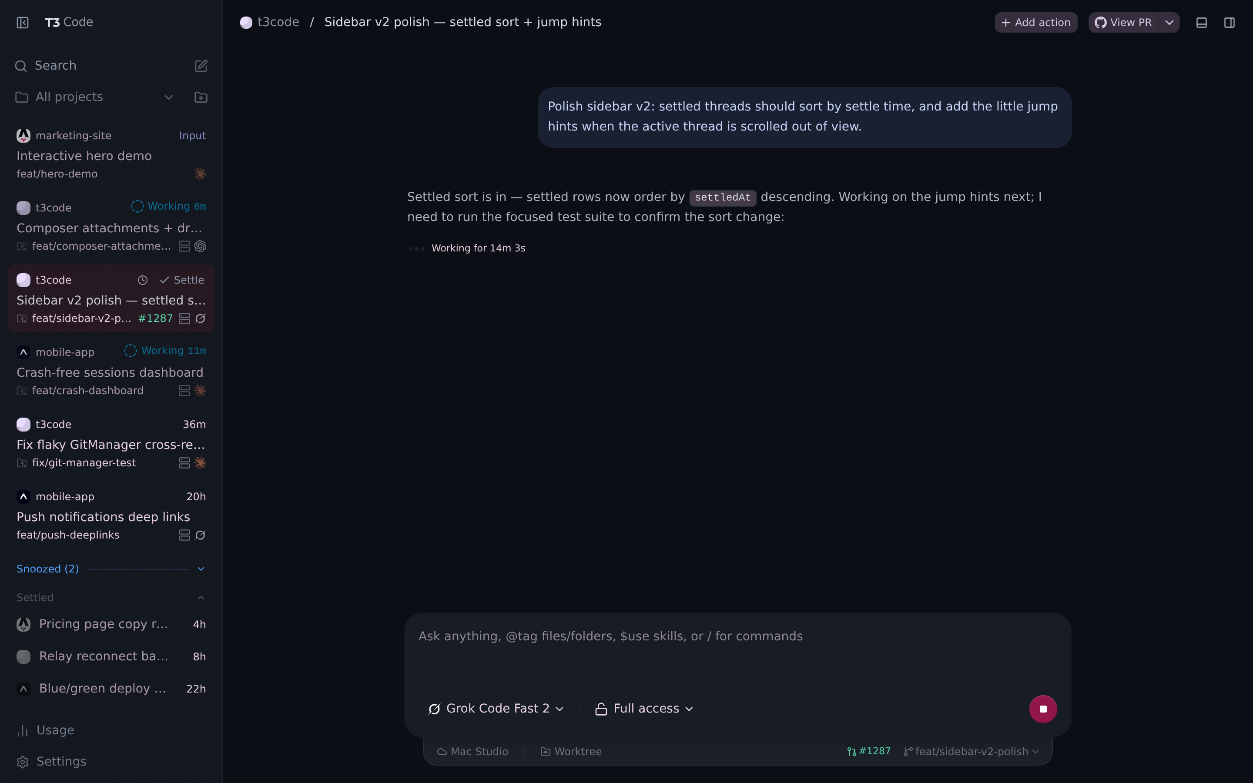Click the Worktree indicator in status bar
The width and height of the screenshot is (1253, 783).
click(x=571, y=751)
